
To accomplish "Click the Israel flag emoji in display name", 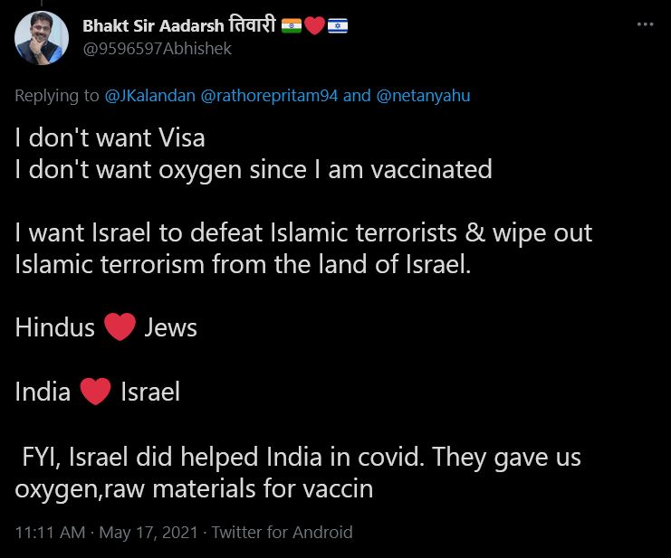I will 337,26.
